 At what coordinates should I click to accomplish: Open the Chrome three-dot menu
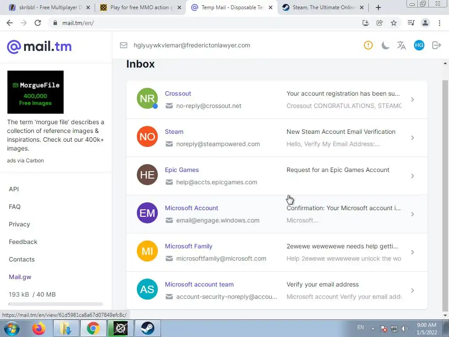point(439,23)
